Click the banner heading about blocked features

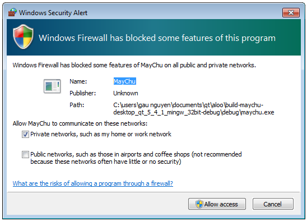point(157,38)
